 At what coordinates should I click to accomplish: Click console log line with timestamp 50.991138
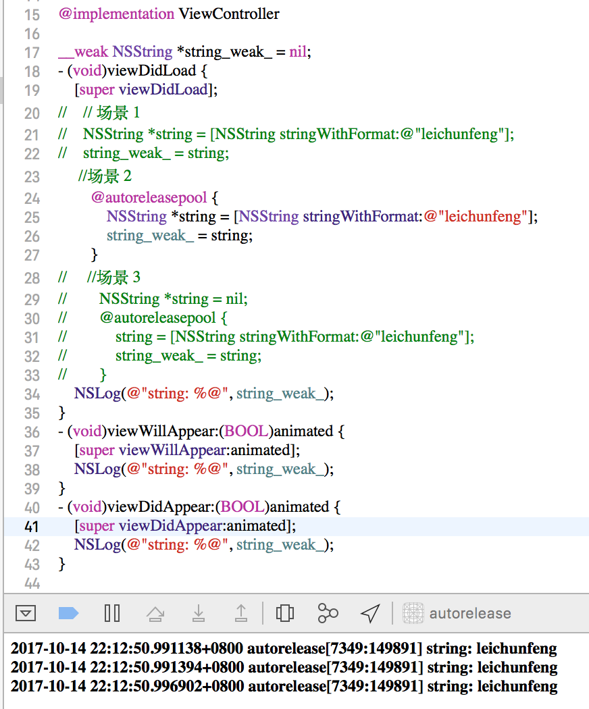[x=284, y=648]
